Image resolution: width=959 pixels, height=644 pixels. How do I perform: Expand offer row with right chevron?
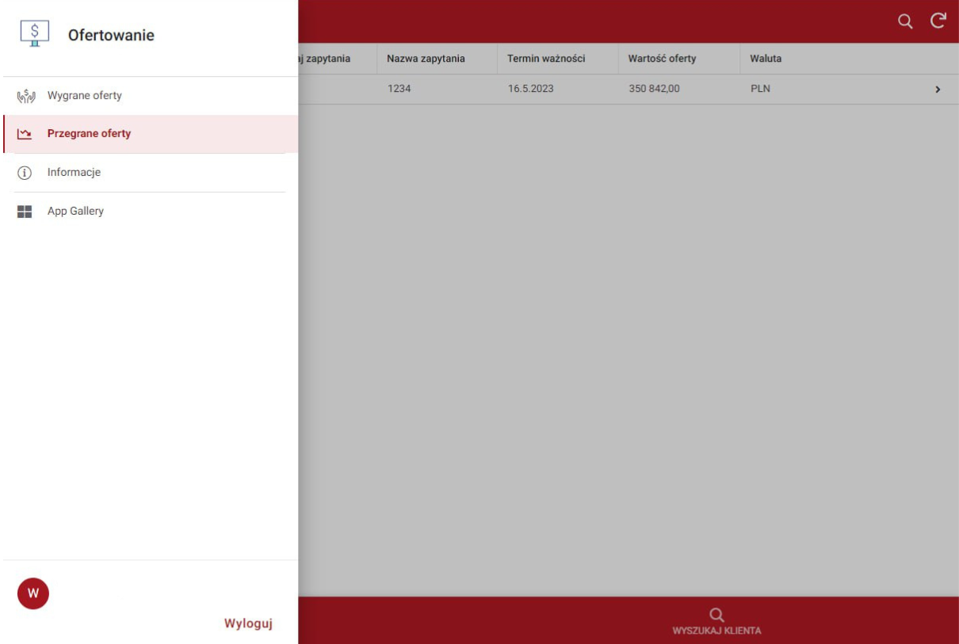pos(938,90)
